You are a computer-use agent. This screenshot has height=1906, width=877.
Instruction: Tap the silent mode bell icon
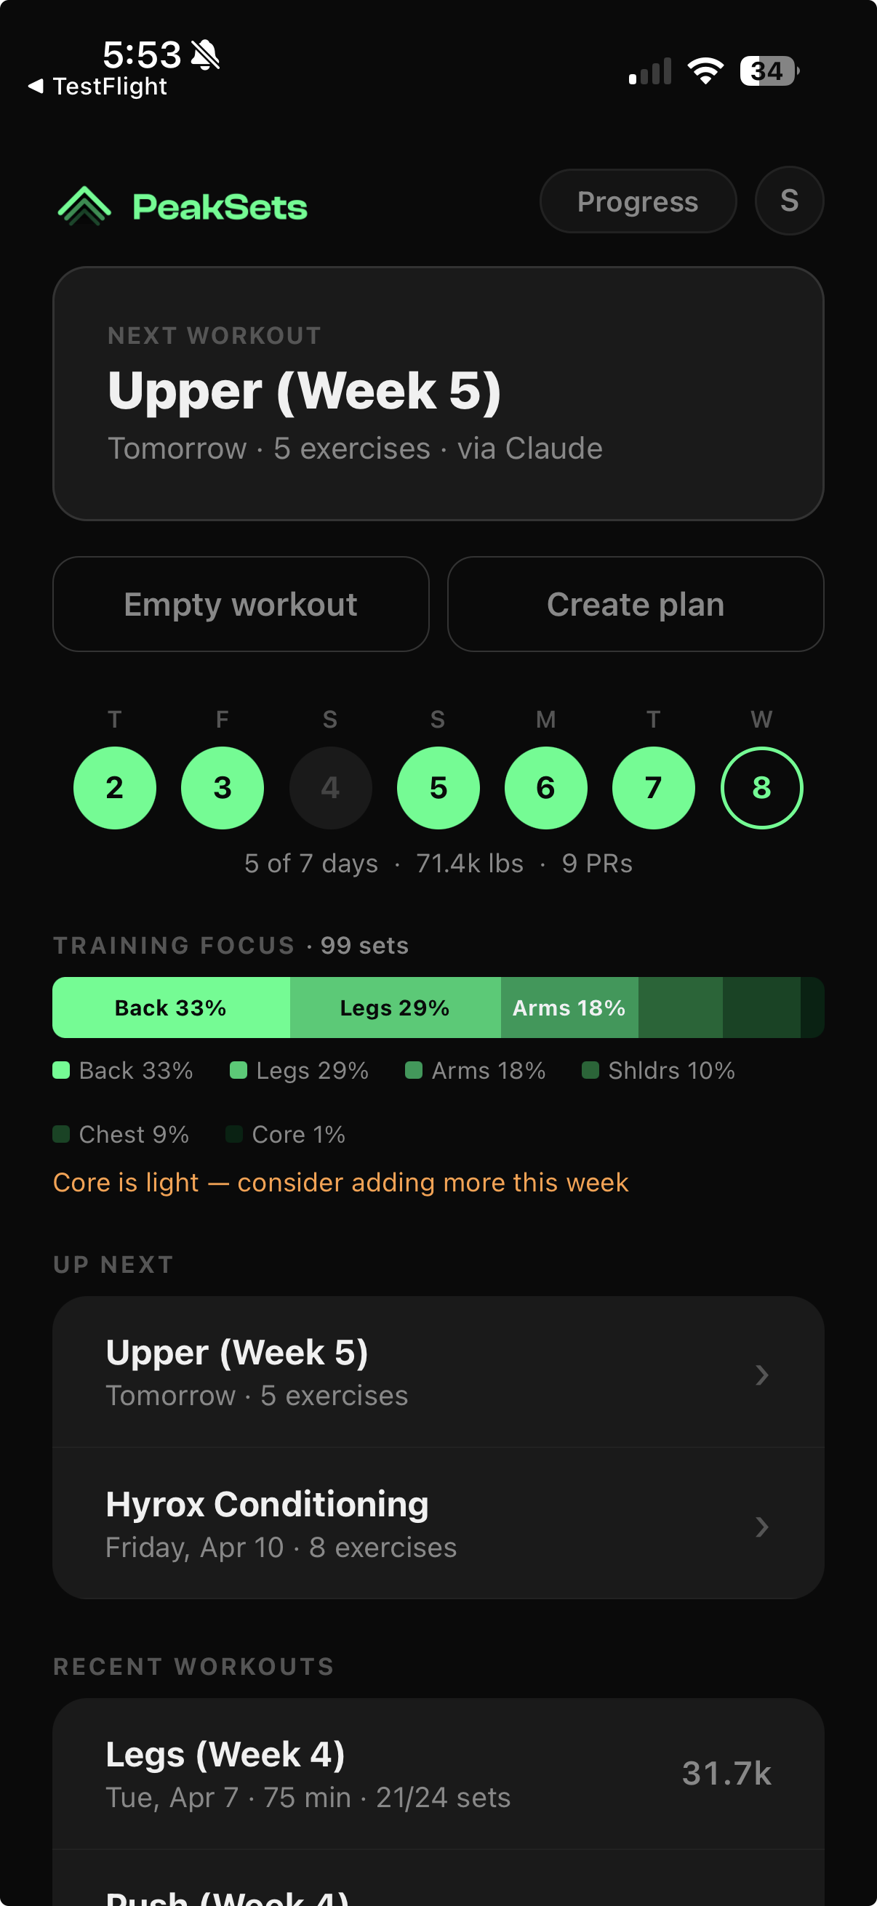coord(205,55)
